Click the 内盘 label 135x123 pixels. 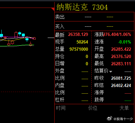point(60,85)
